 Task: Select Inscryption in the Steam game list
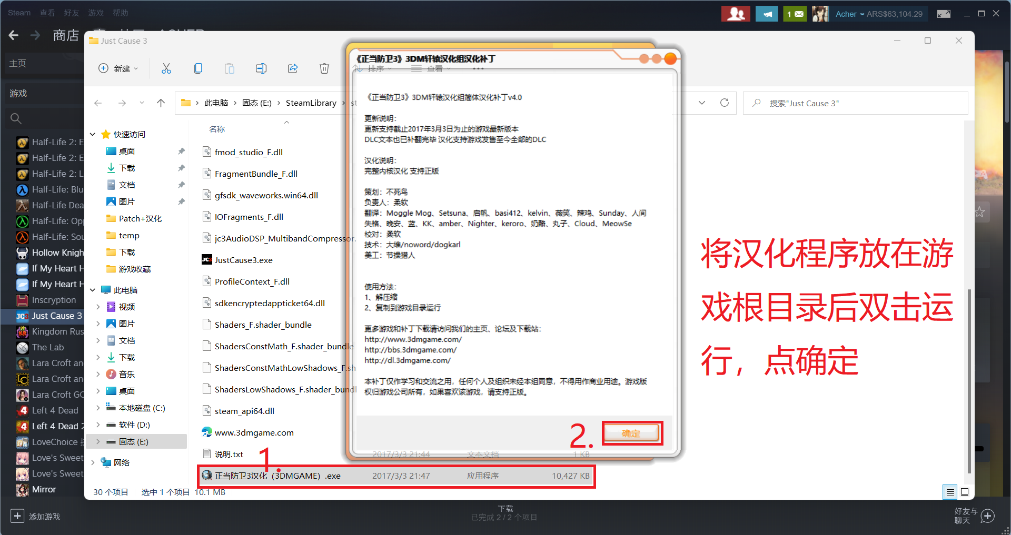point(47,300)
